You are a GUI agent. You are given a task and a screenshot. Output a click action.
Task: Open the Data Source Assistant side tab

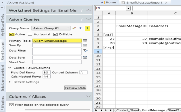(3, 78)
